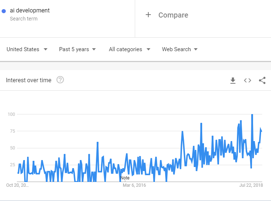Click the share icon
Viewport: 271px width, 201px height.
(x=262, y=80)
